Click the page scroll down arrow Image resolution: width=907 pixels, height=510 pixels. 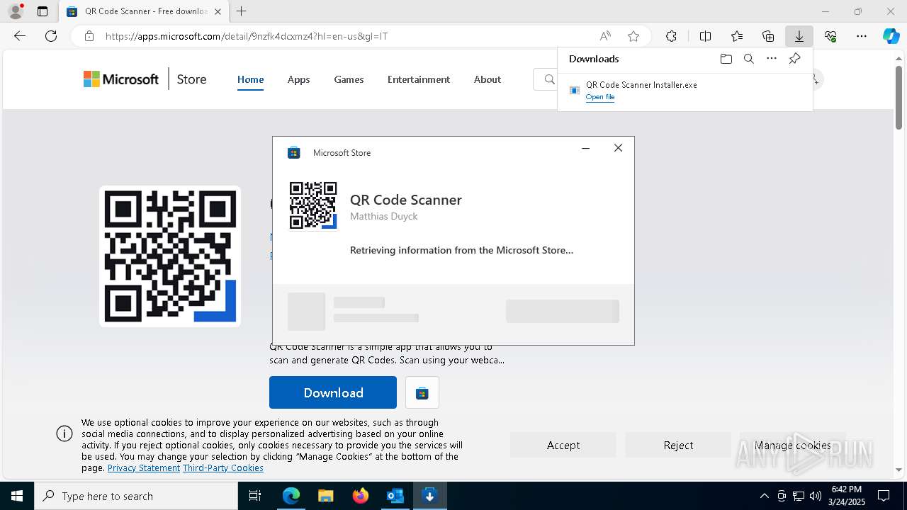899,470
